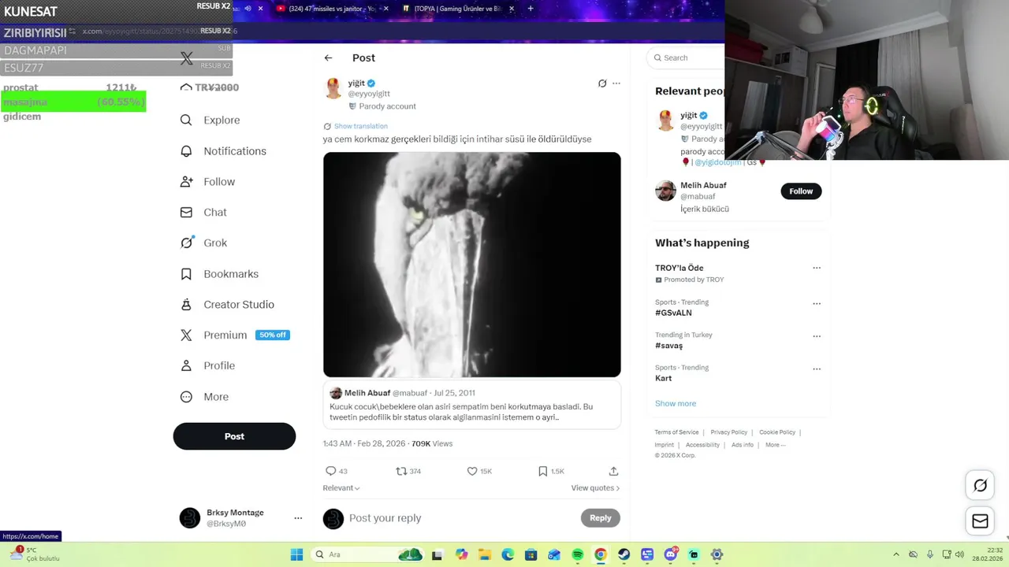This screenshot has height=567, width=1009.
Task: Open weather widget showing 5°C
Action: pos(35,554)
